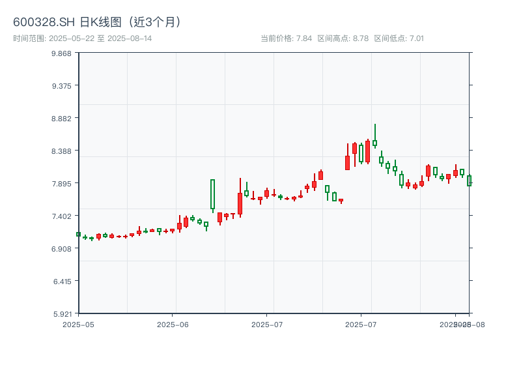Screen dimensions: 521x391
Task: Click the chart title 600328.SH 日K线图
Action: (x=98, y=22)
